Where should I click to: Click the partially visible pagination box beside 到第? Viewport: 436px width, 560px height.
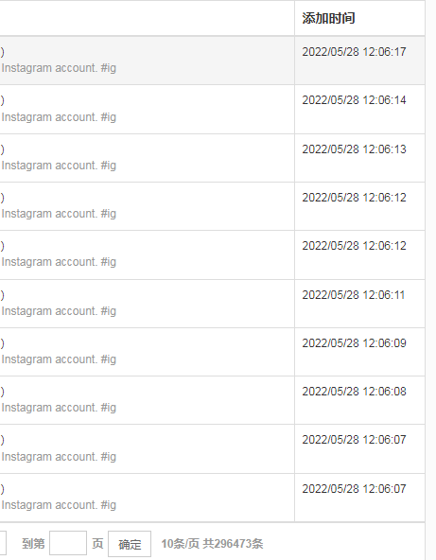[x=3, y=543]
